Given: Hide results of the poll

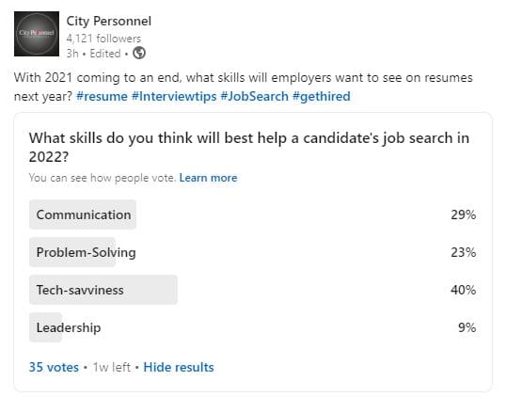Looking at the screenshot, I should [179, 367].
